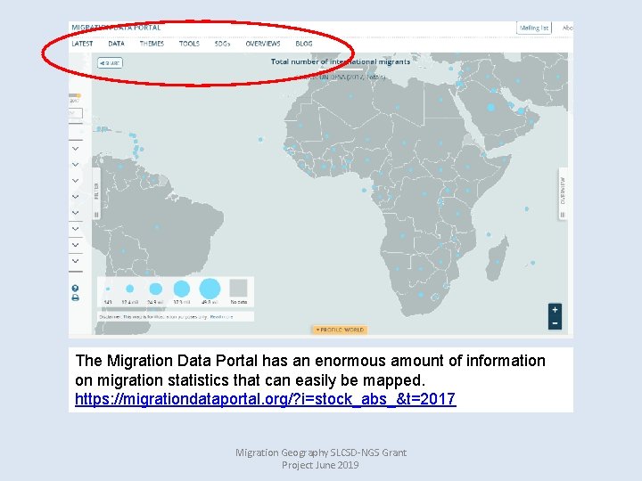Open the vertical Filter side tab

pyautogui.click(x=96, y=193)
